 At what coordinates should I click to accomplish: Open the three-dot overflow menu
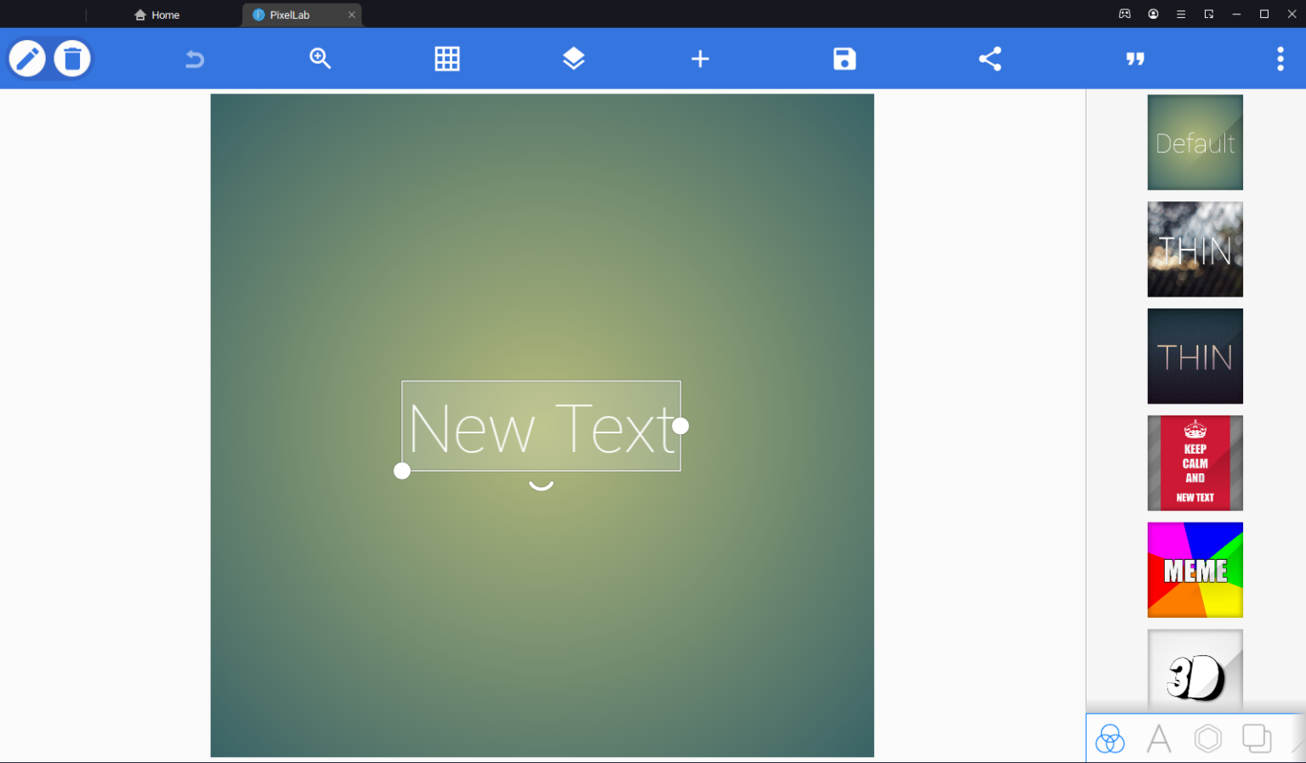(1280, 59)
